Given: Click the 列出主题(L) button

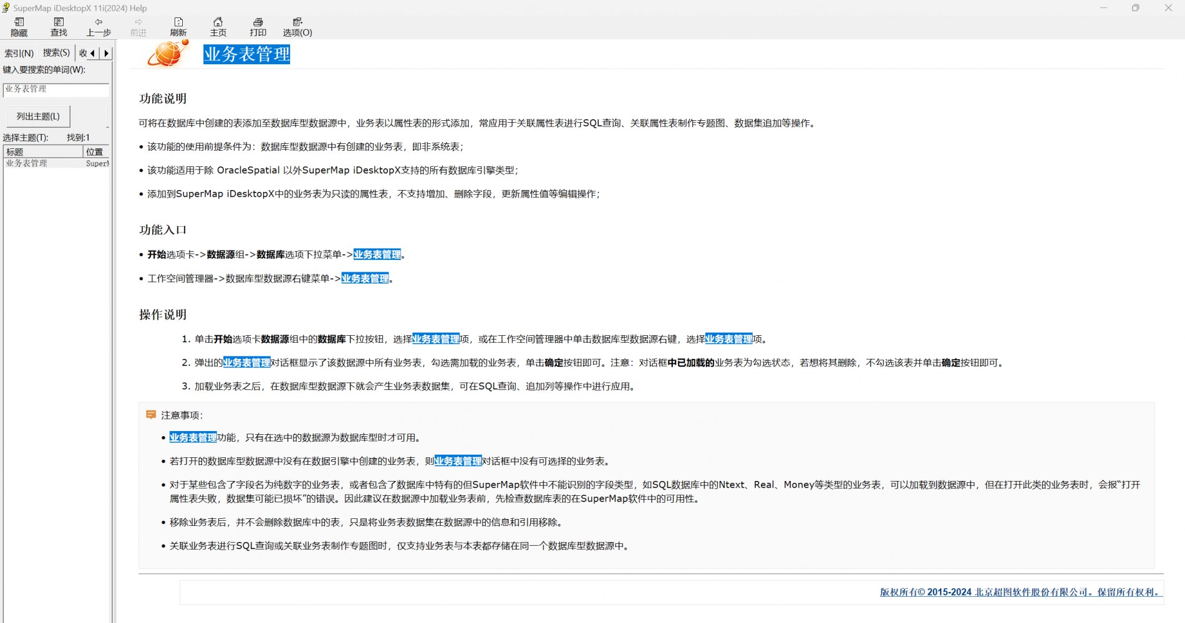Looking at the screenshot, I should pyautogui.click(x=38, y=117).
